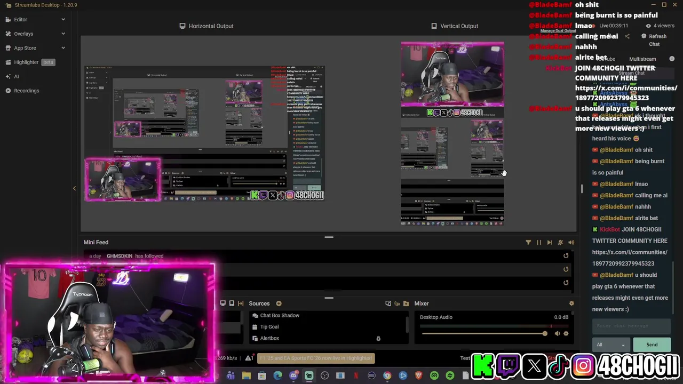This screenshot has width=683, height=384.
Task: Toggle vertical display icon beside Sources
Action: point(232,303)
